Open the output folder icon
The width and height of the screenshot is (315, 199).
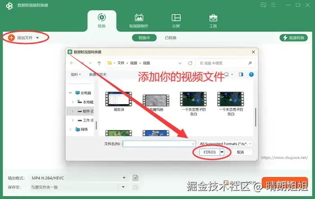point(135,187)
